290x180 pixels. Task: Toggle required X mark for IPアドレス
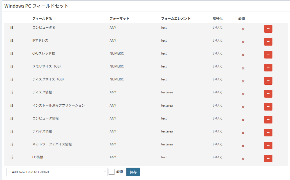pos(243,42)
